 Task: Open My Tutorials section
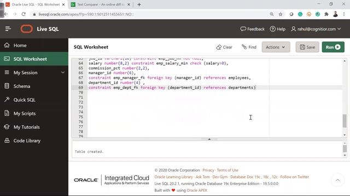tap(34, 127)
